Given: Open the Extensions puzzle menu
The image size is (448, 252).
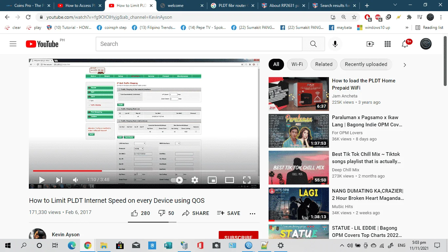Looking at the screenshot, I should click(409, 17).
